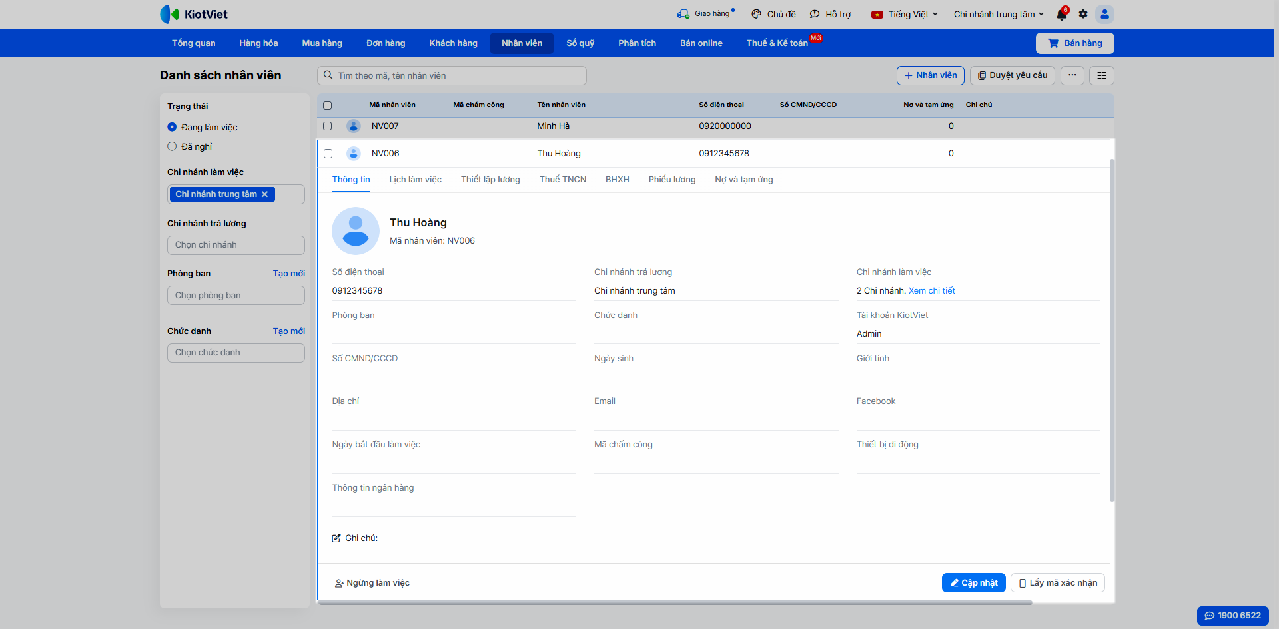Open the Chọn chi nhánh dropdown
The width and height of the screenshot is (1279, 629).
click(x=236, y=245)
